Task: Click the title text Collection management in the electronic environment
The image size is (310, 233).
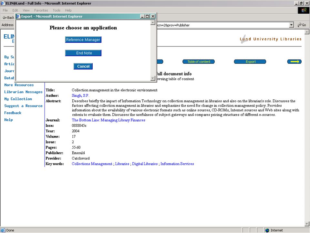Action: click(115, 90)
